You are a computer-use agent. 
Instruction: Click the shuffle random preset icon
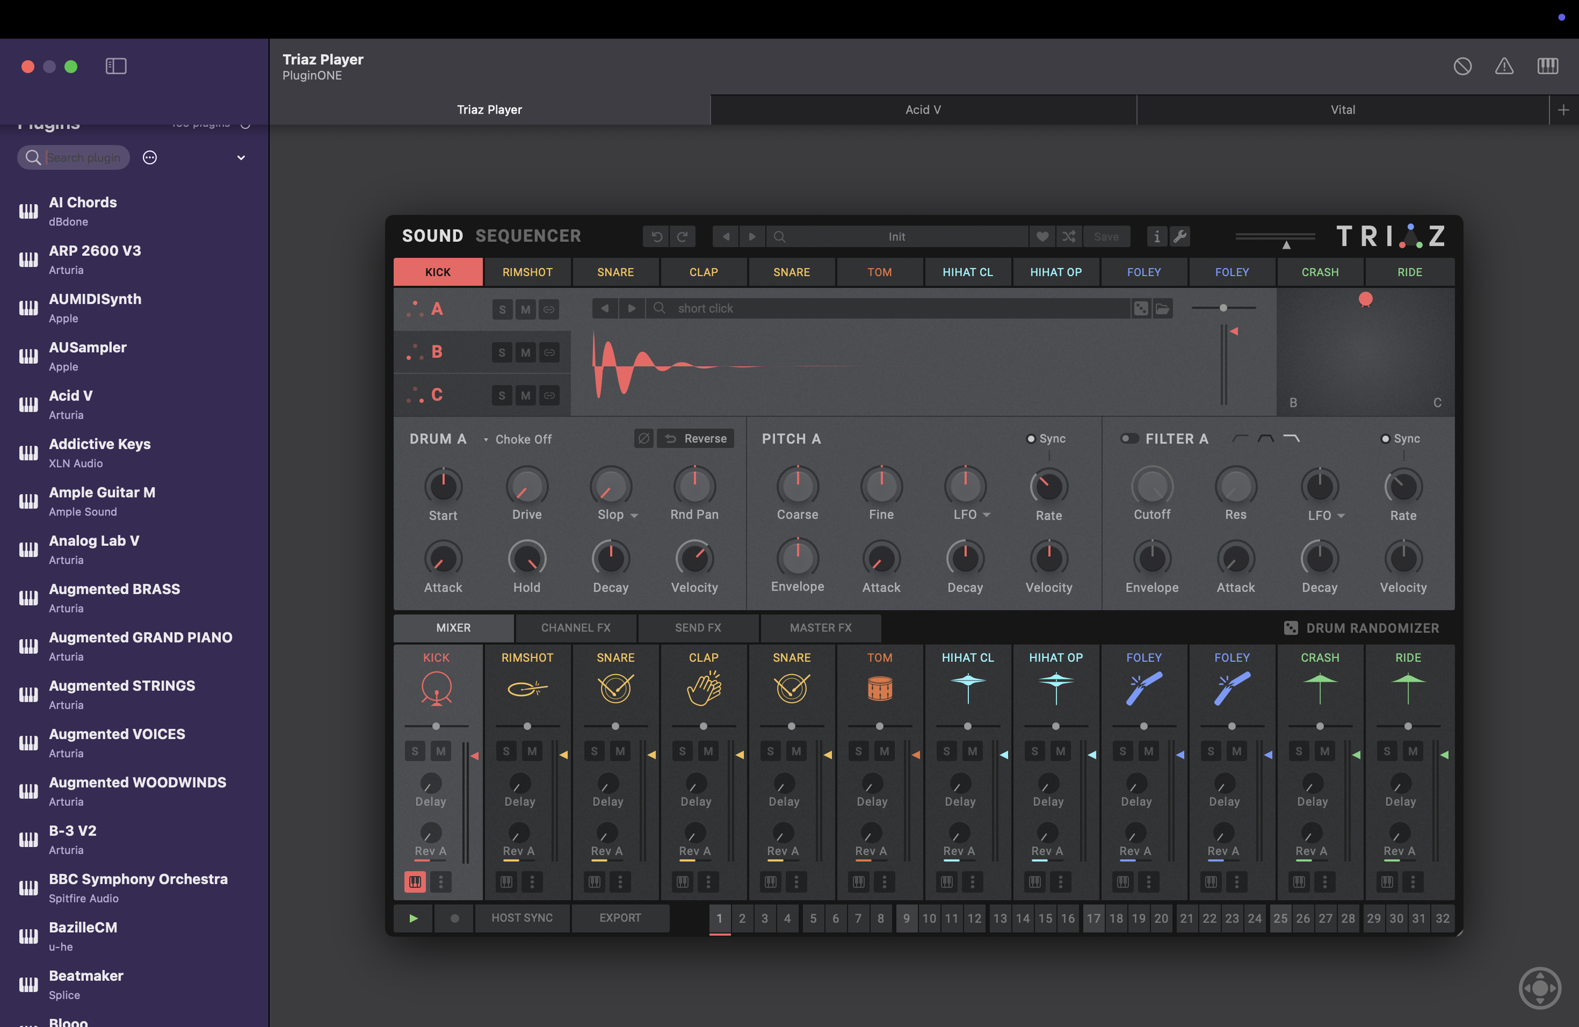(1068, 236)
